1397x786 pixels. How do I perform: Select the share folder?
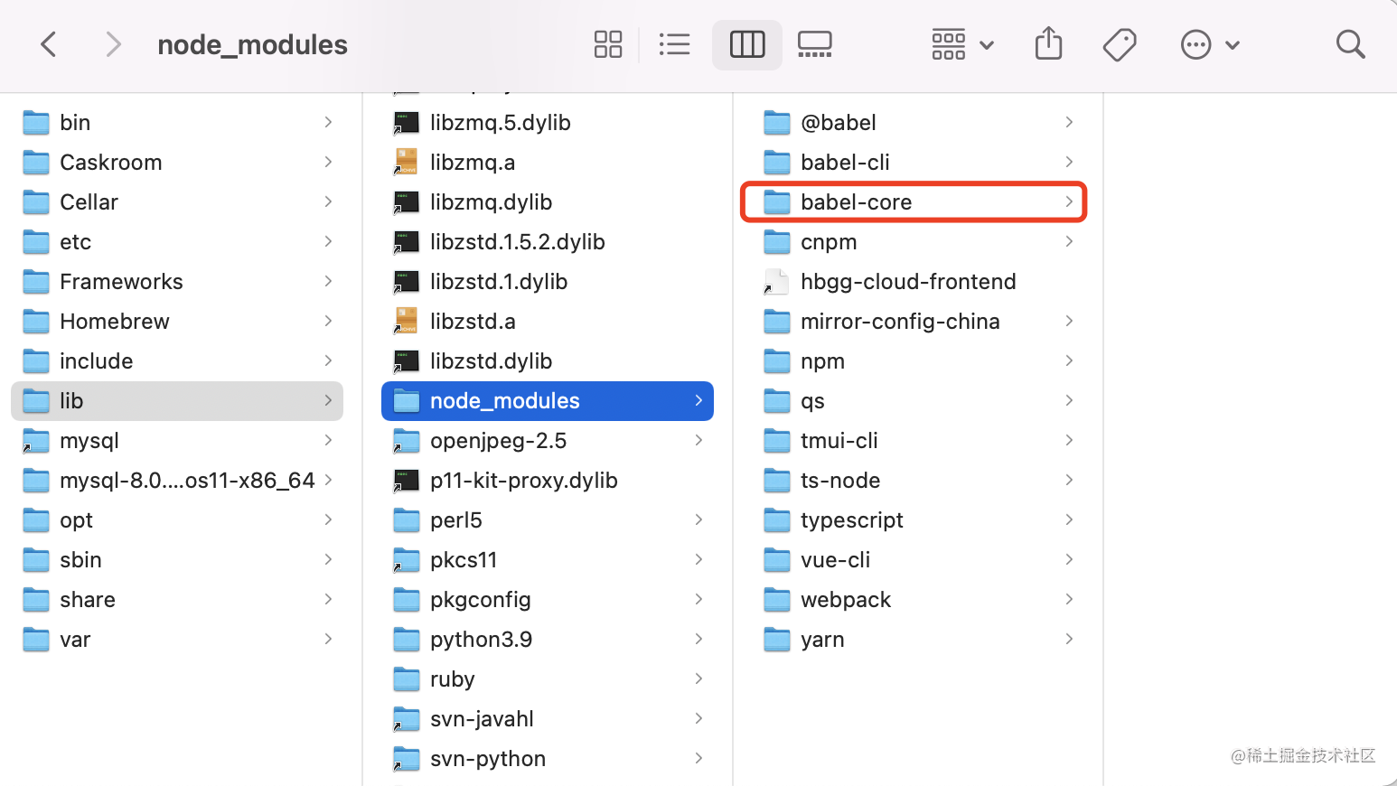click(177, 599)
